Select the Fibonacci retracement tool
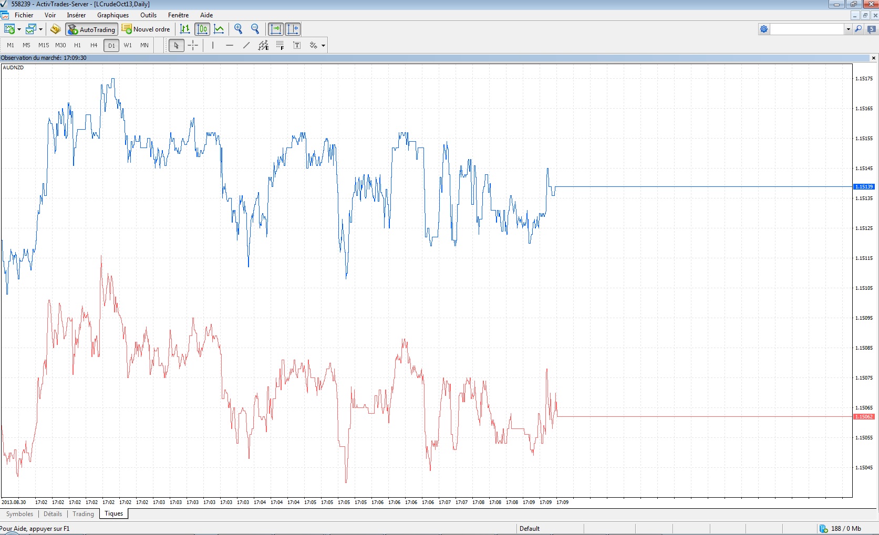The height and width of the screenshot is (535, 879). pos(280,46)
